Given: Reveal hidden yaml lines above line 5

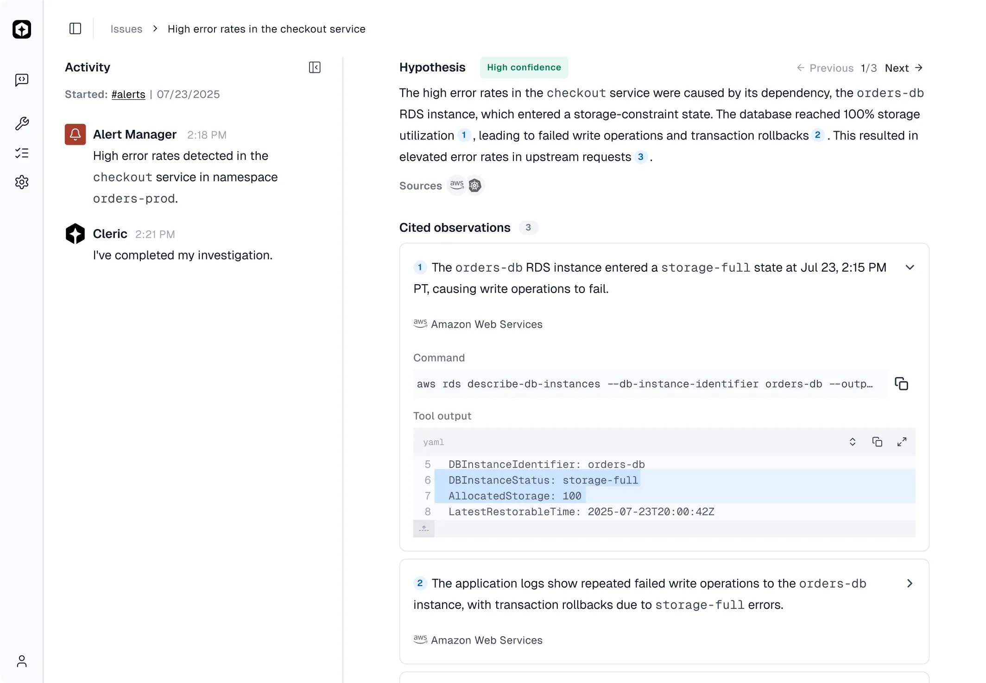Looking at the screenshot, I should click(424, 528).
